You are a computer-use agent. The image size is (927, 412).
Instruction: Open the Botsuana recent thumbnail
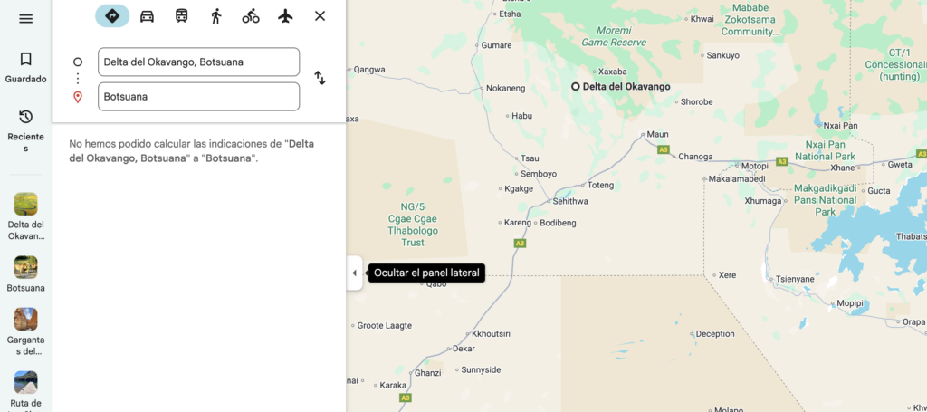(25, 267)
